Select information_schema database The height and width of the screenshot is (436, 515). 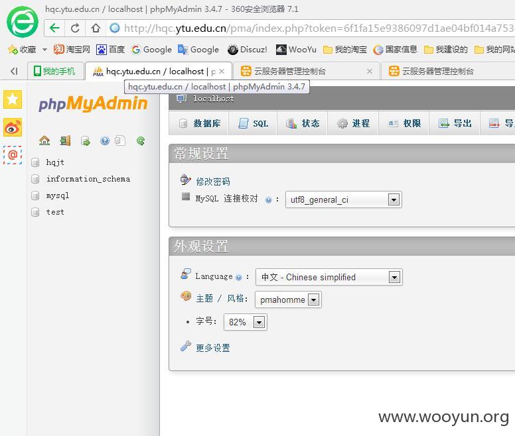pos(88,179)
